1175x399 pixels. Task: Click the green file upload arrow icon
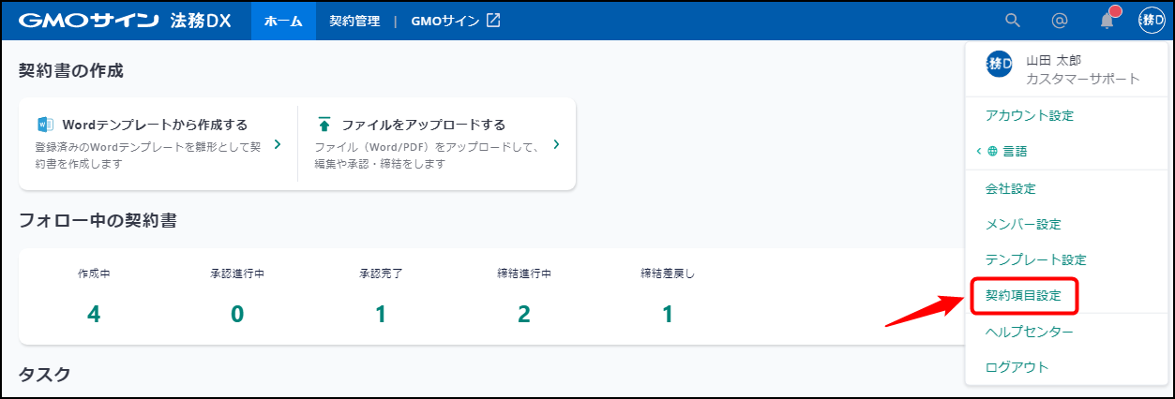coord(324,124)
